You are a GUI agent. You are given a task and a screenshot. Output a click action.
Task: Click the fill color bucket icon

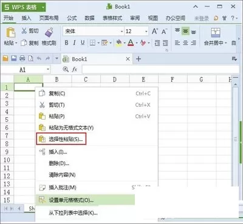tap(119, 42)
